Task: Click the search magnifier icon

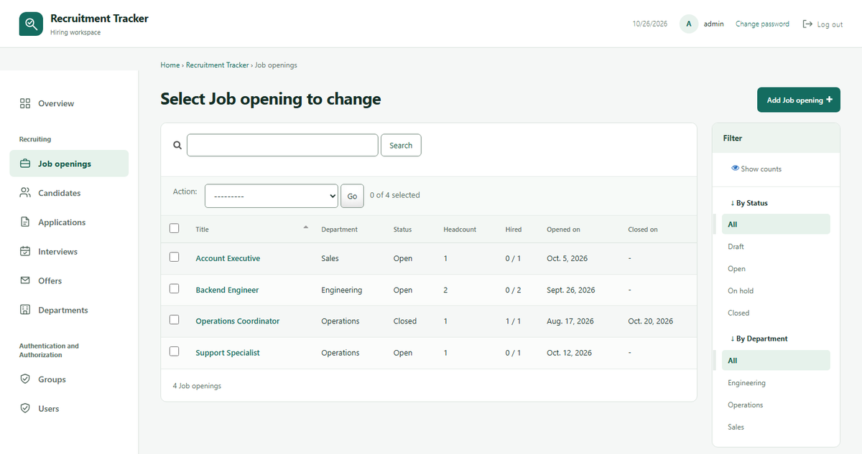Action: click(x=177, y=145)
